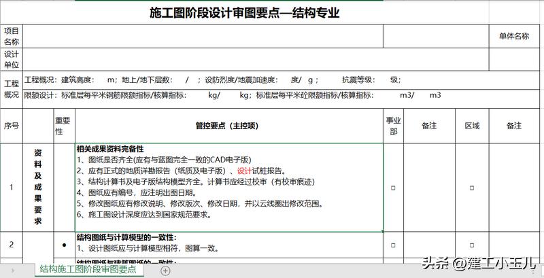Select the 工程概况 row label cell
Viewport: 544px width, 278px height.
(12, 90)
